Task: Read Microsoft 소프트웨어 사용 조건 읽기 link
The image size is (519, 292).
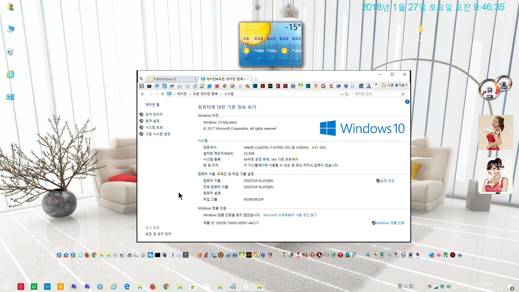Action: 290,215
